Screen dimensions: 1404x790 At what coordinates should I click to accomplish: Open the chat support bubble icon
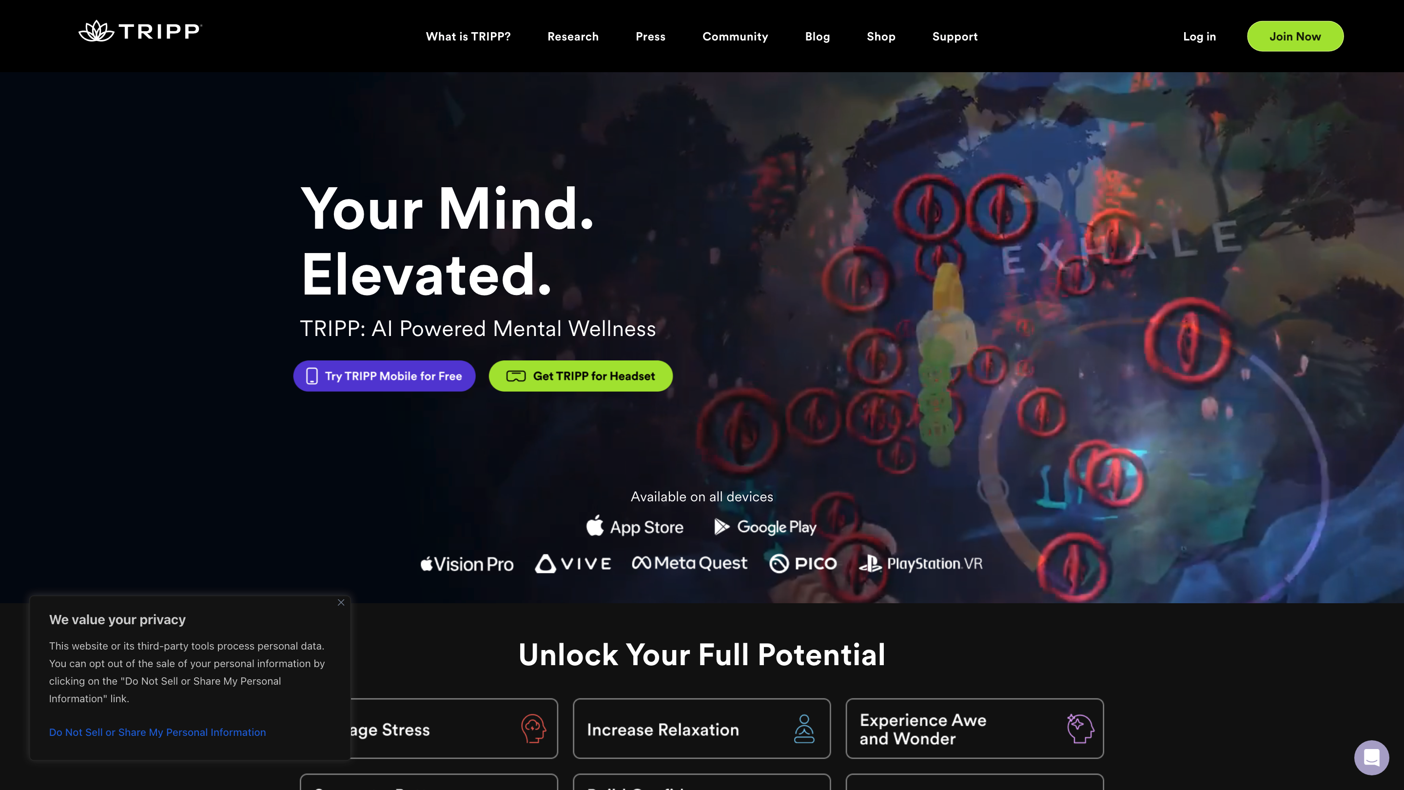(x=1371, y=757)
